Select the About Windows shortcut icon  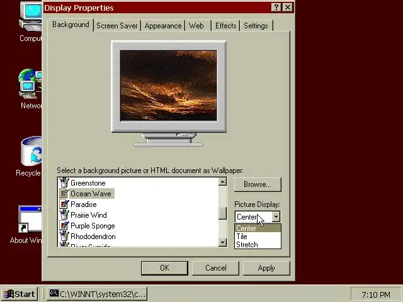pyautogui.click(x=30, y=219)
